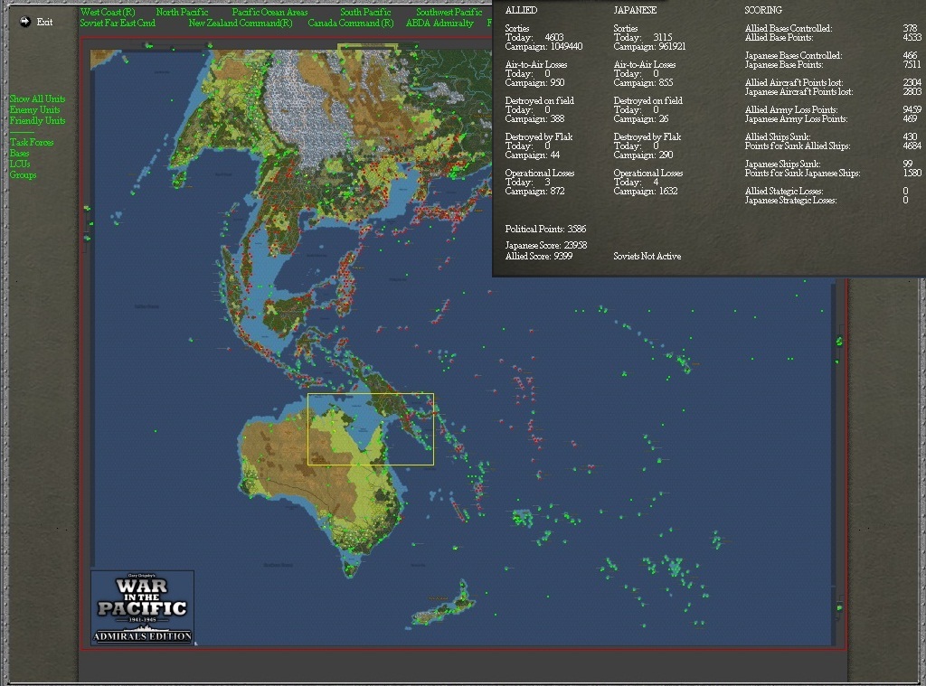This screenshot has width=926, height=686.
Task: Click the SCORING column heading
Action: 763,10
